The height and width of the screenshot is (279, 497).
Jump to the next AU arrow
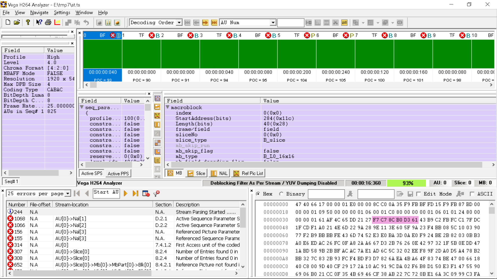coord(205,22)
